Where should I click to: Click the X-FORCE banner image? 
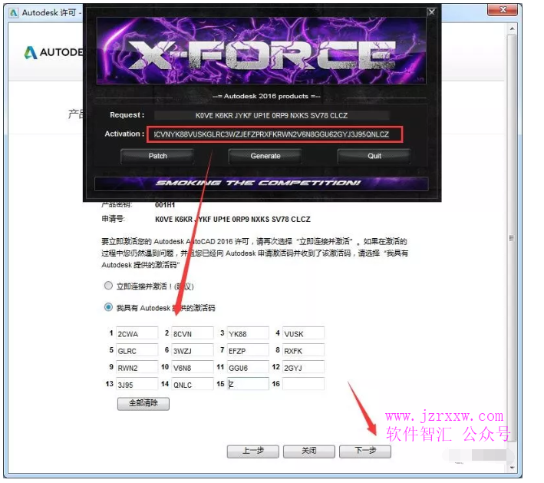pyautogui.click(x=261, y=51)
